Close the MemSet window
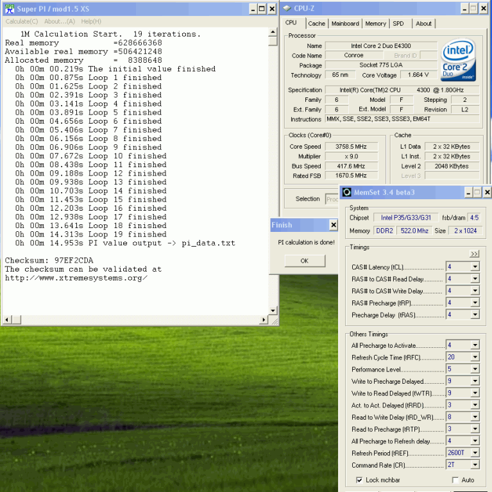This screenshot has height=492, width=492. click(x=487, y=192)
